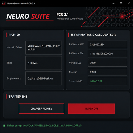Click the 'Taille' label

coord(9,63)
